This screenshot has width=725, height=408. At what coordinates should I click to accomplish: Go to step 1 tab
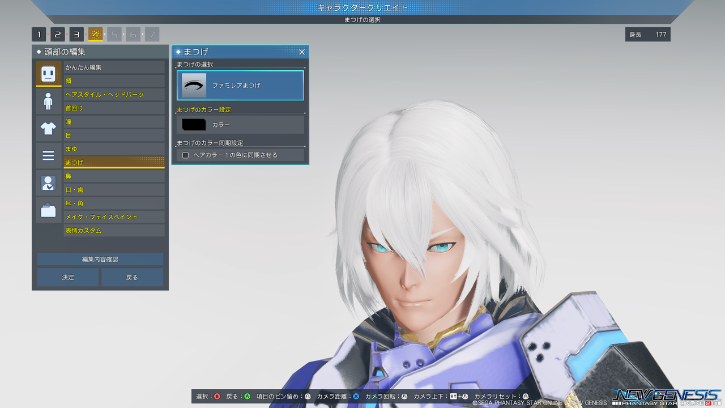39,35
